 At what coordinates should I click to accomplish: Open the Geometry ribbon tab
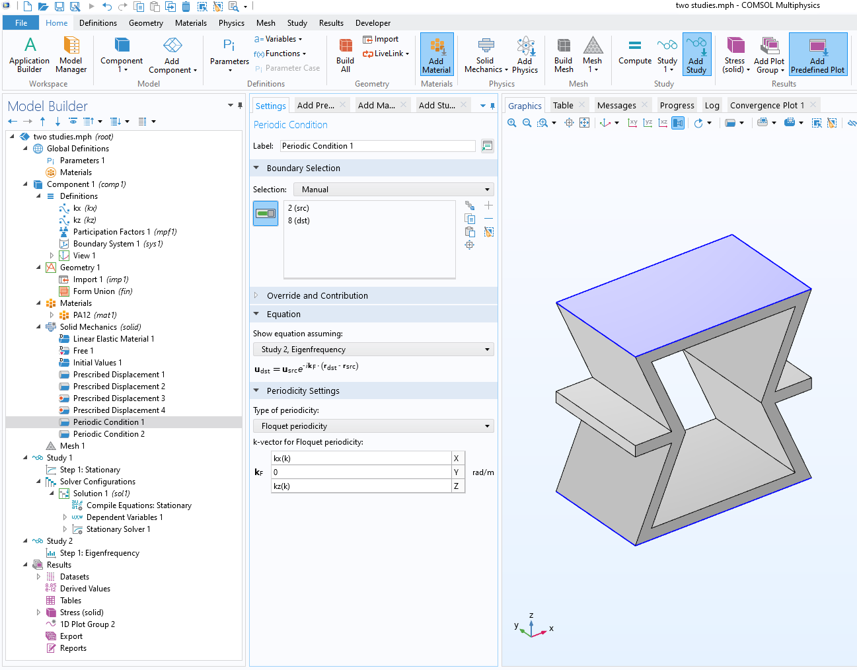pos(145,23)
